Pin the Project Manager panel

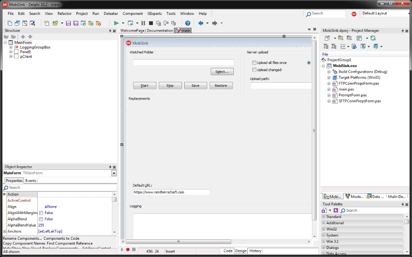pyautogui.click(x=403, y=31)
